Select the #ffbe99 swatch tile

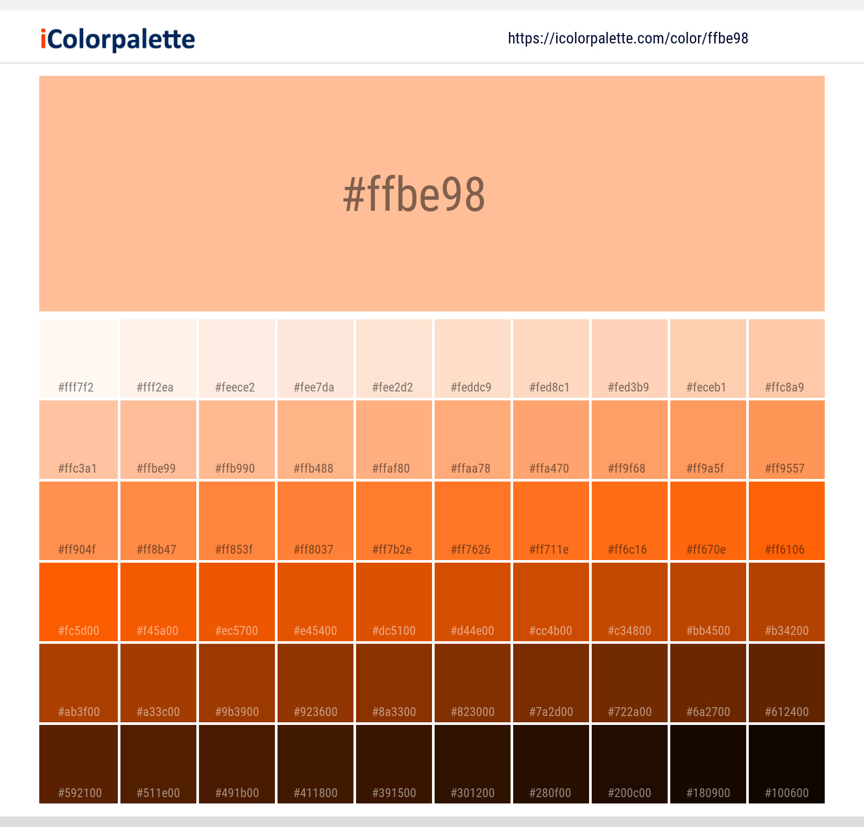tap(158, 440)
